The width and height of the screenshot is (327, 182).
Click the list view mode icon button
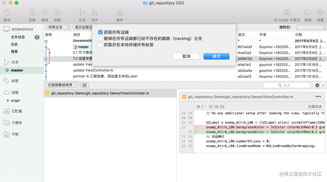coord(84,85)
